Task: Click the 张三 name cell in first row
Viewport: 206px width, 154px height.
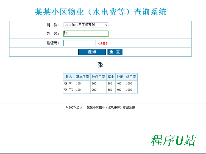Action: point(68,84)
